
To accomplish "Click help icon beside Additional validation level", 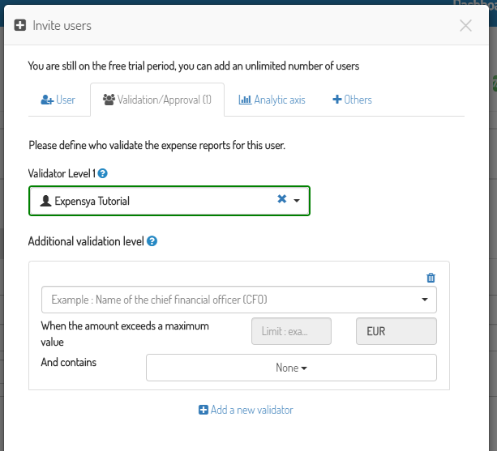I will [152, 241].
